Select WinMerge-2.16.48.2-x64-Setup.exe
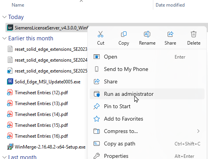Screen dimensions: 208x159 (x=50, y=147)
